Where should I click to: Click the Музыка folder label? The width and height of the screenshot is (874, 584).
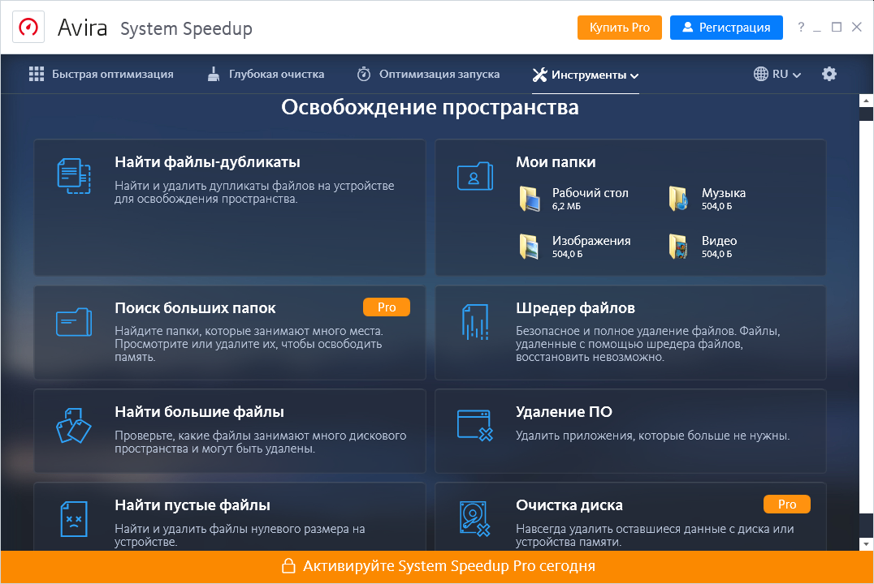click(x=724, y=192)
